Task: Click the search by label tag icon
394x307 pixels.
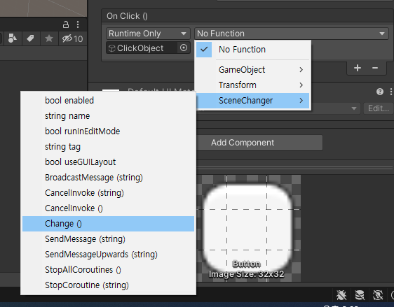Action: 30,38
